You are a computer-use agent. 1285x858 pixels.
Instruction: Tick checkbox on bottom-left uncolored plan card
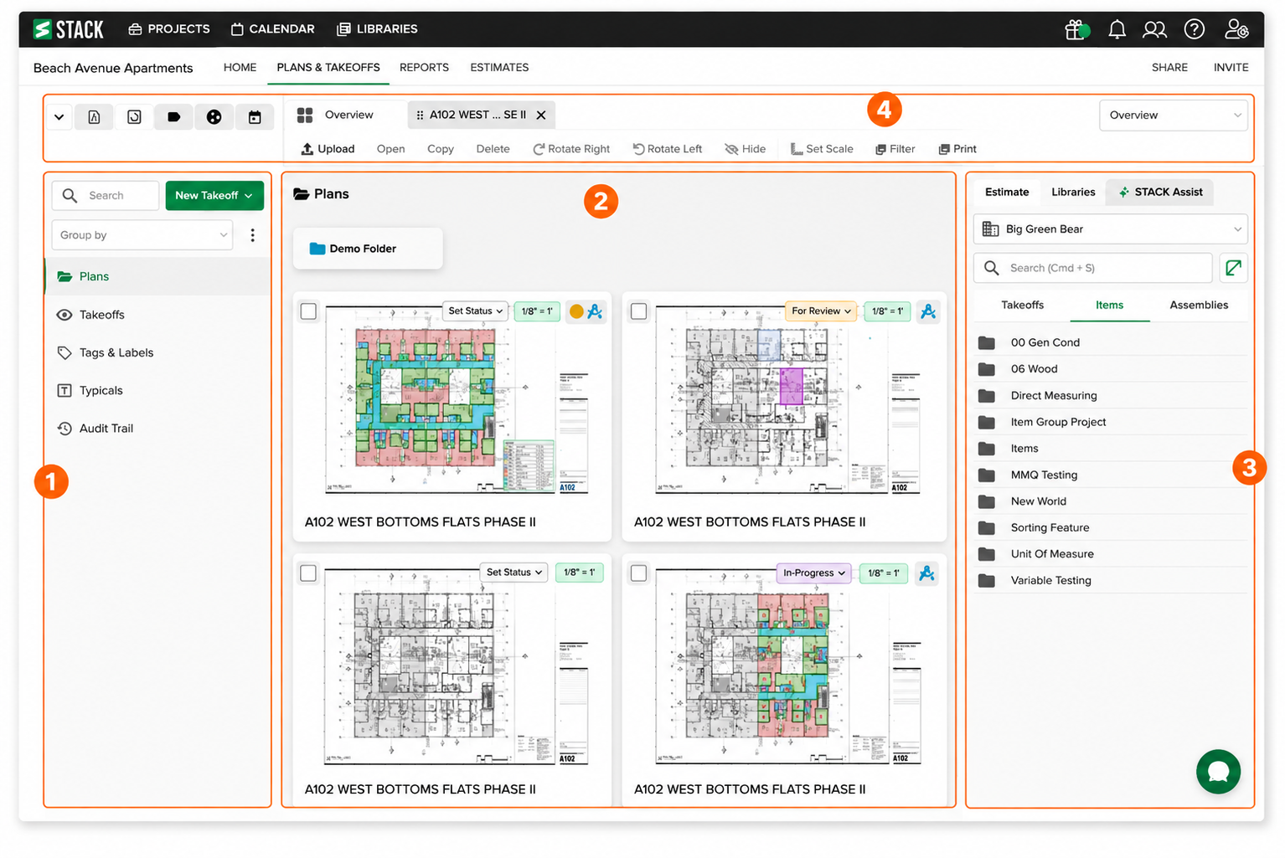tap(308, 573)
